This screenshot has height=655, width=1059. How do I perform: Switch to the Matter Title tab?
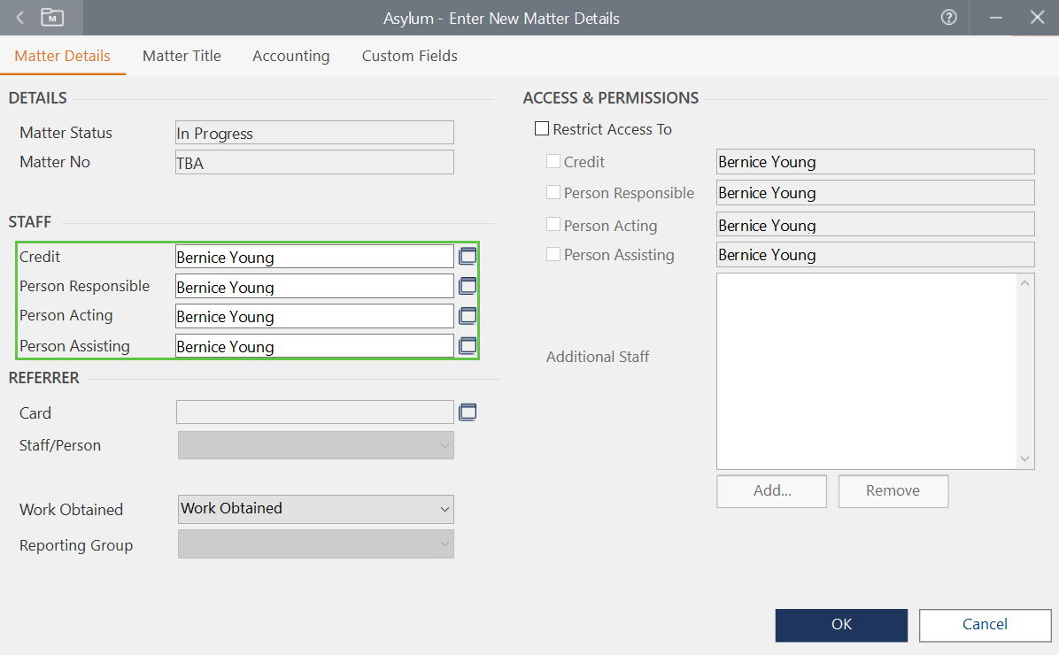click(182, 56)
